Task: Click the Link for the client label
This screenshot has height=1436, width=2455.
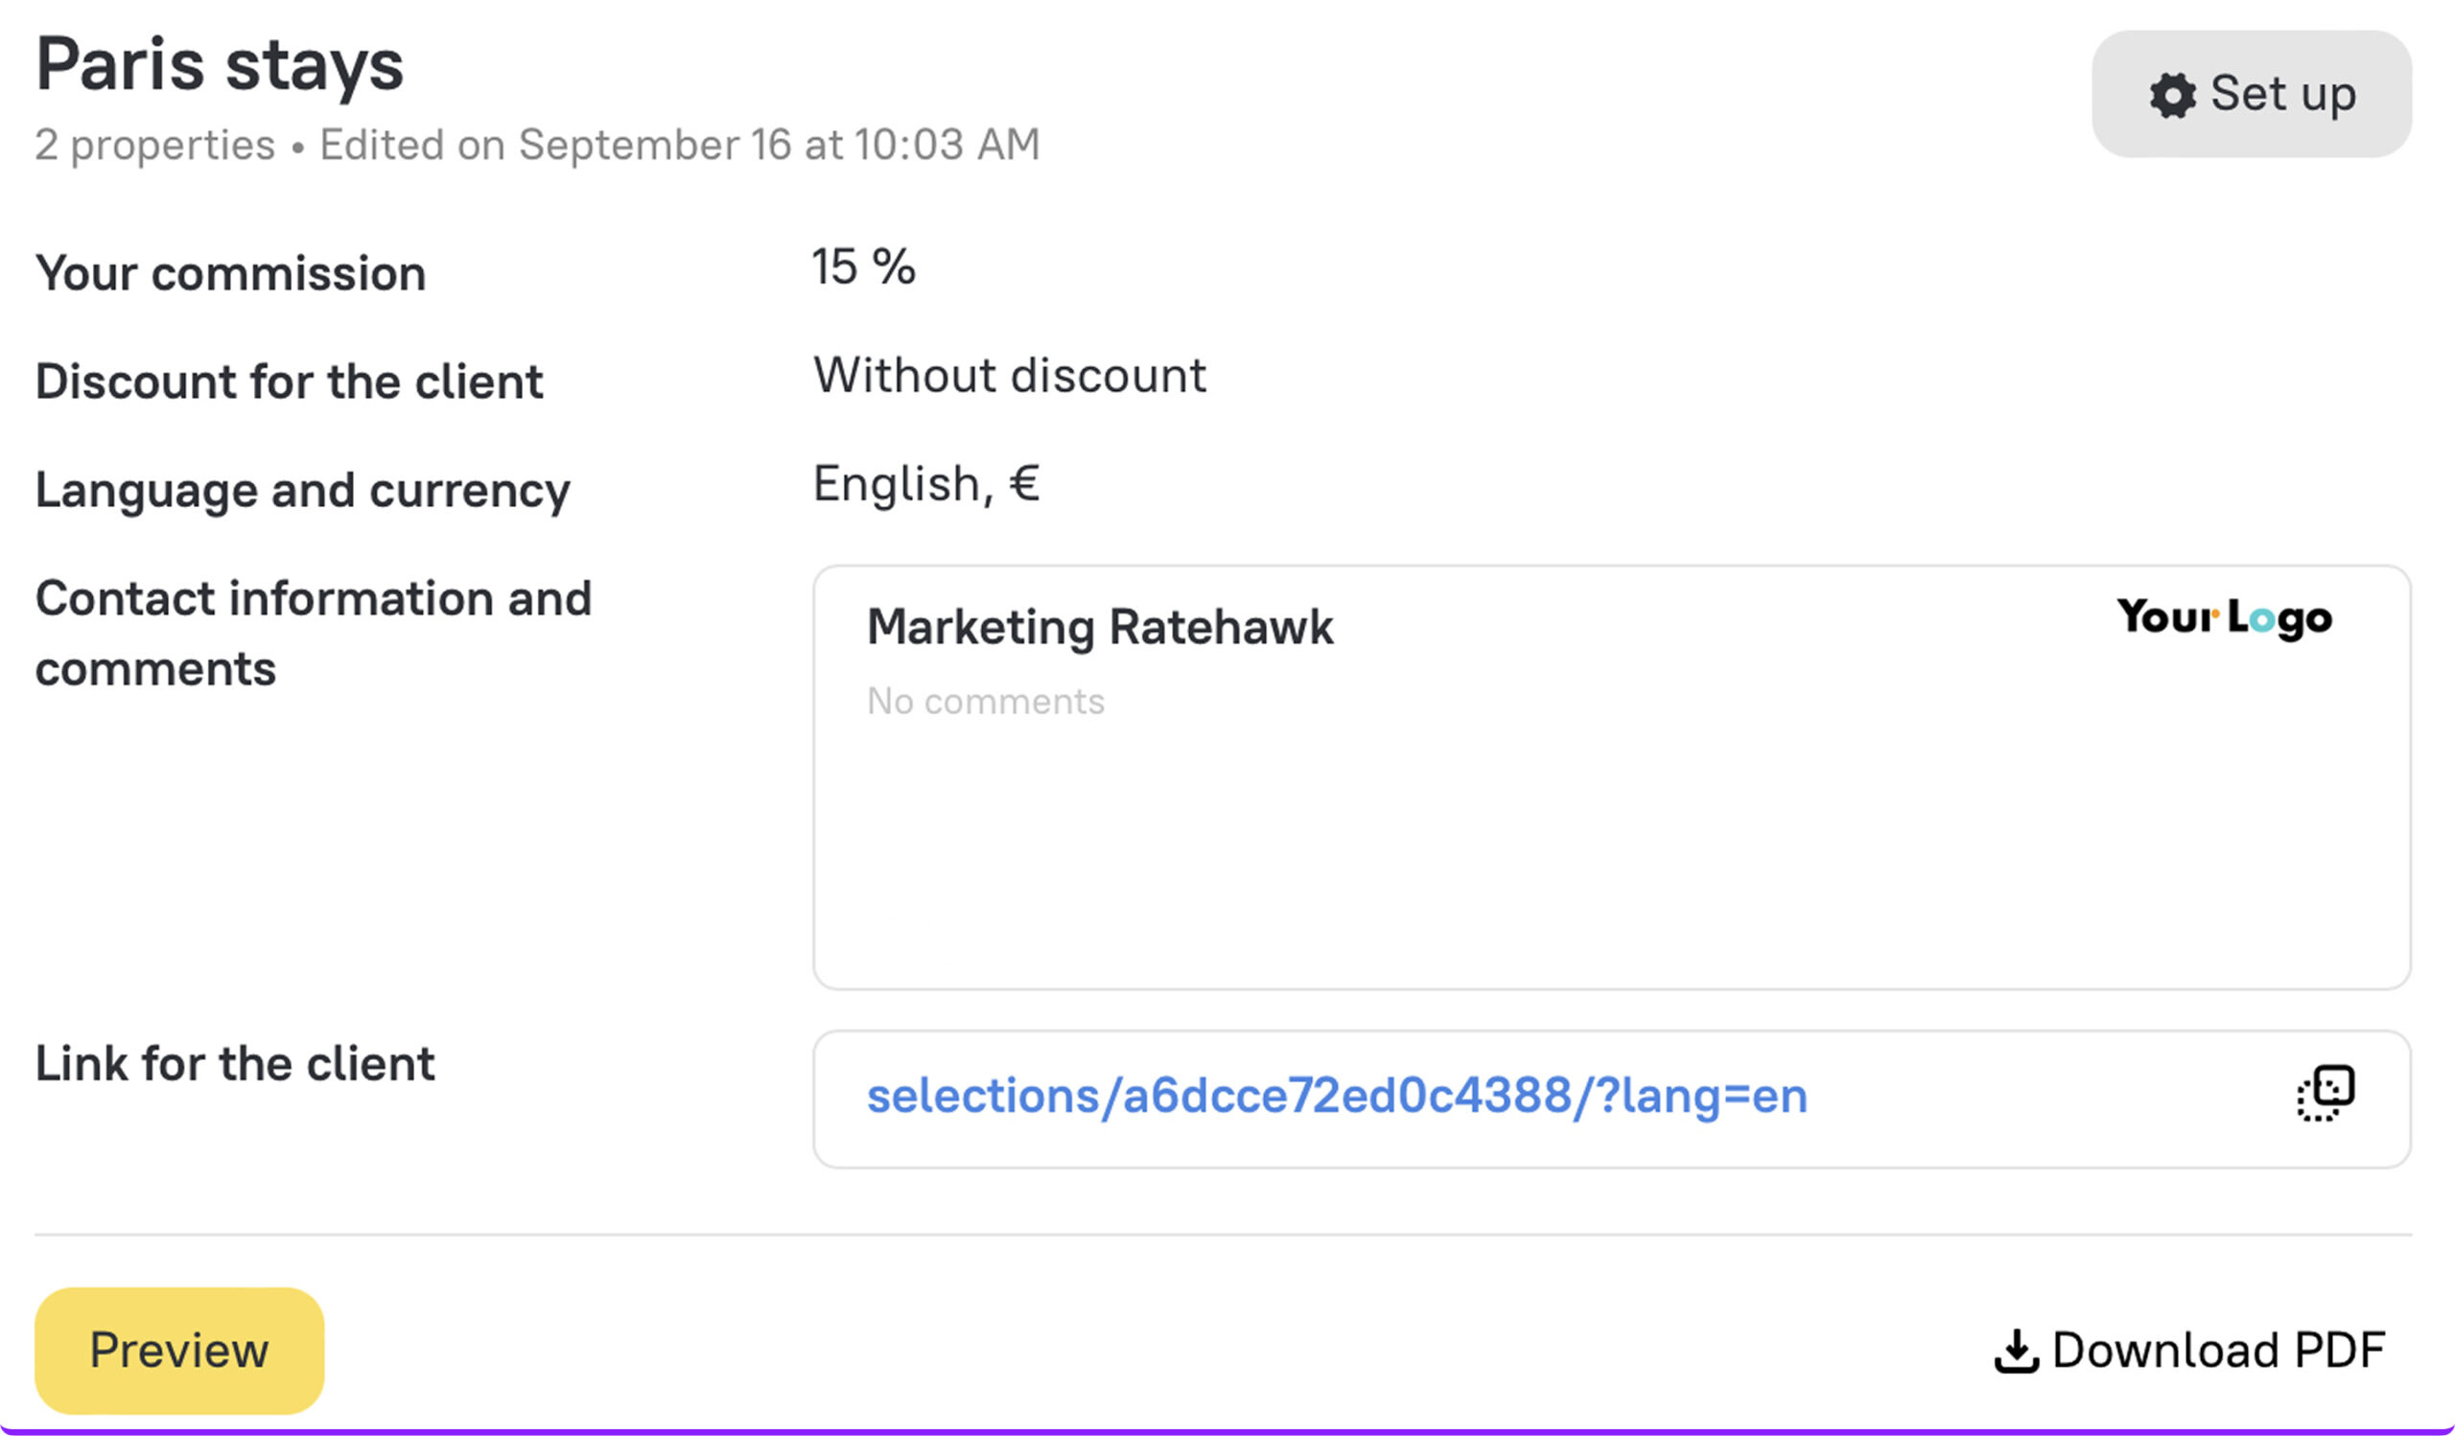Action: click(x=235, y=1063)
